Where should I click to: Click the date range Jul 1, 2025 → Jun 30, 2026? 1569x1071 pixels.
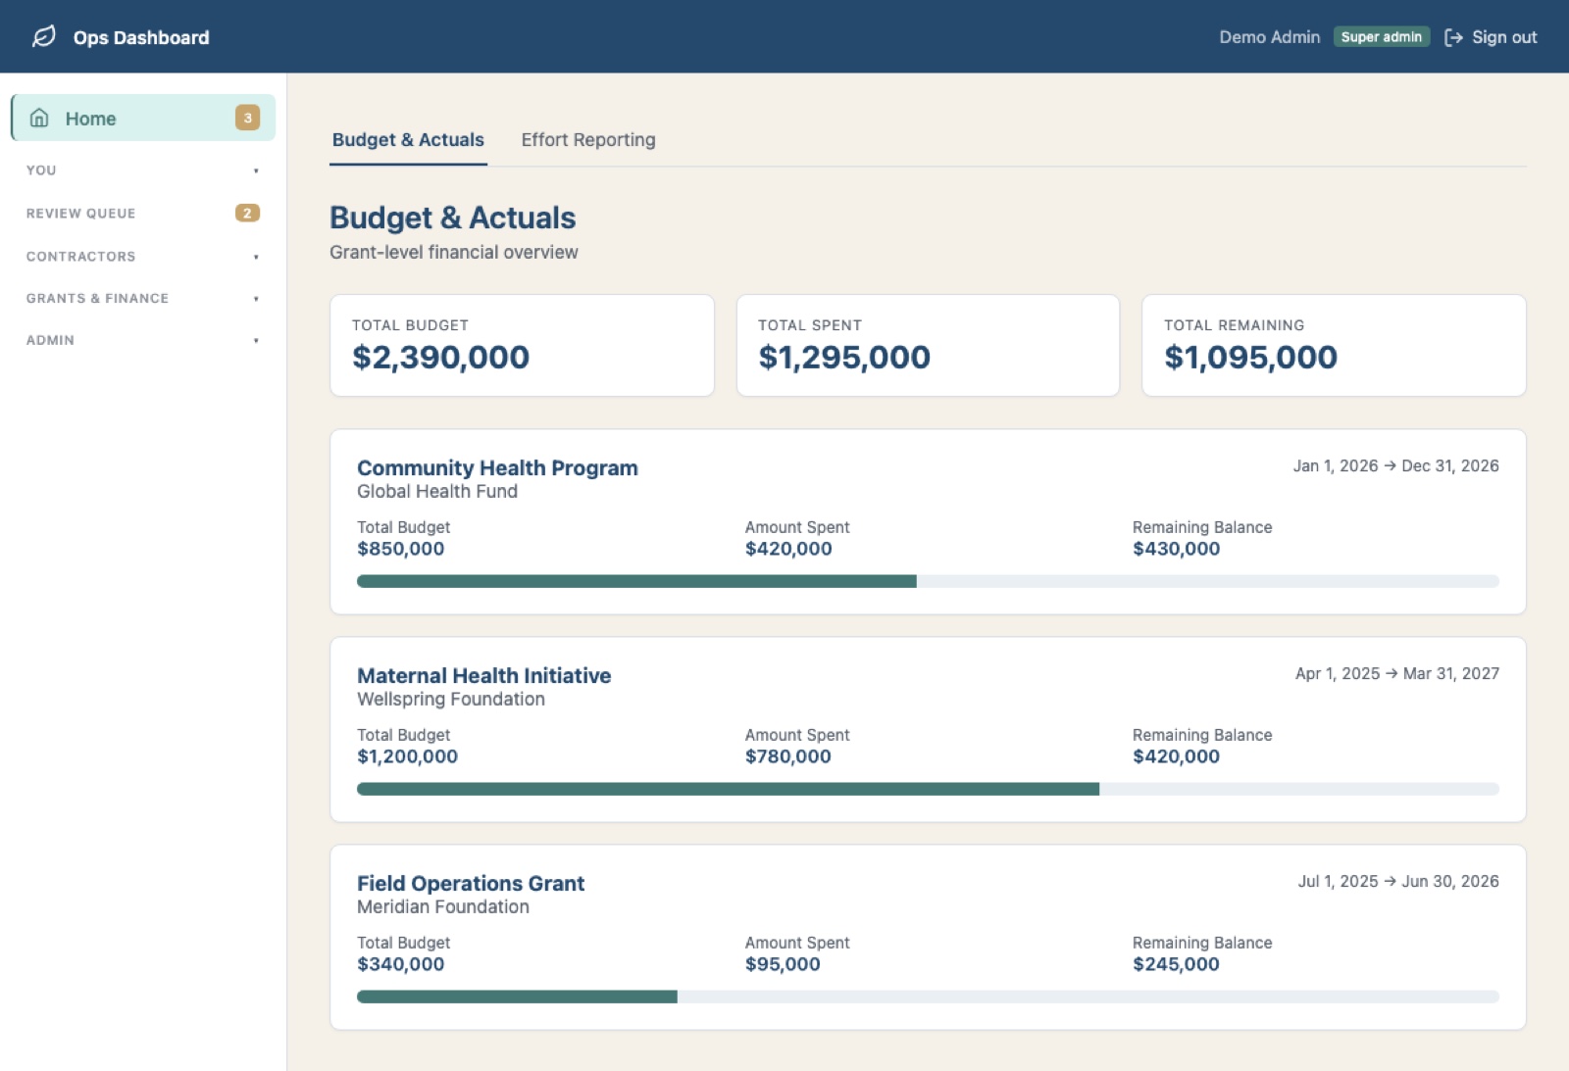coord(1398,882)
